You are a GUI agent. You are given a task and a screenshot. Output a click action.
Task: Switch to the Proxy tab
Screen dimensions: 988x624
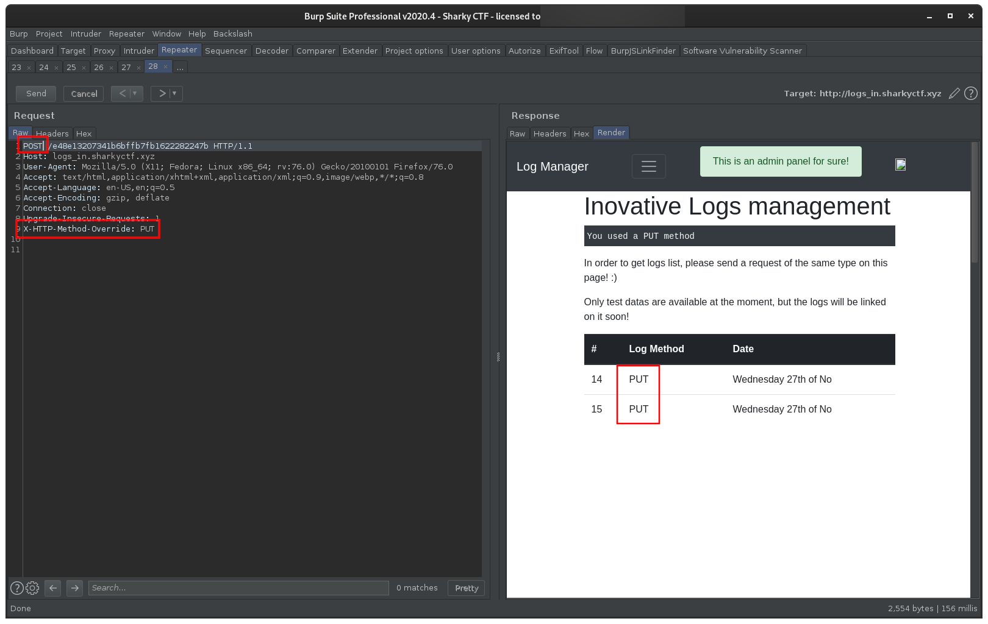tap(104, 51)
